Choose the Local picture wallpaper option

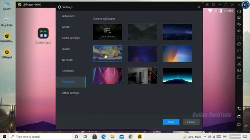[x=107, y=32]
